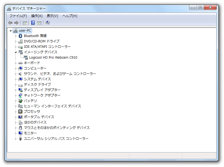Click the IDE ATA/ATAPI controller icon

pyautogui.click(x=20, y=47)
